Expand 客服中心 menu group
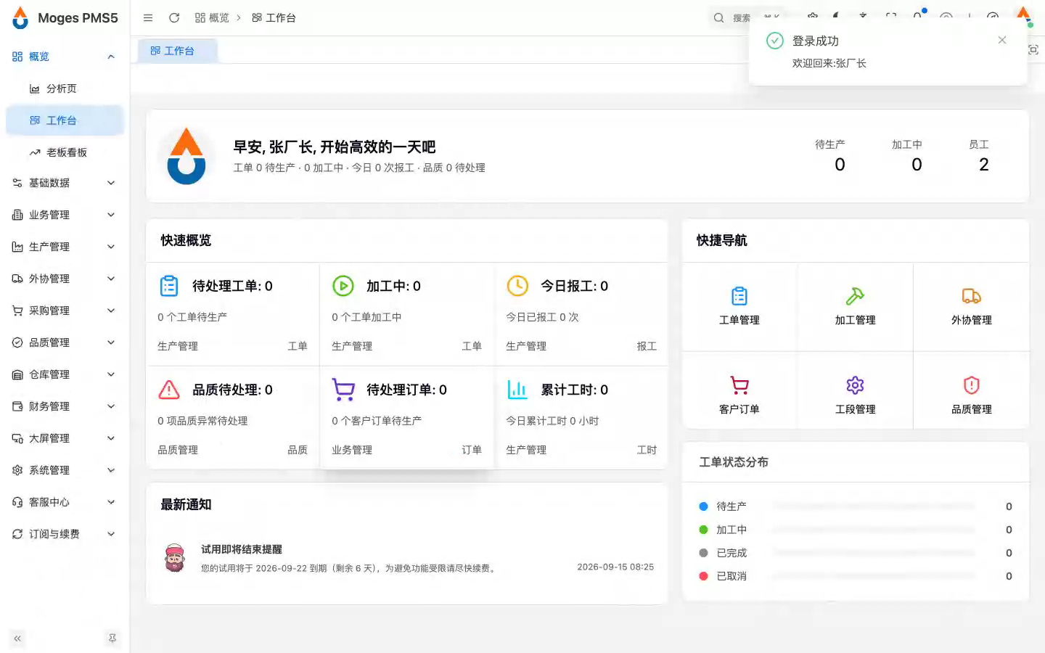 65,502
